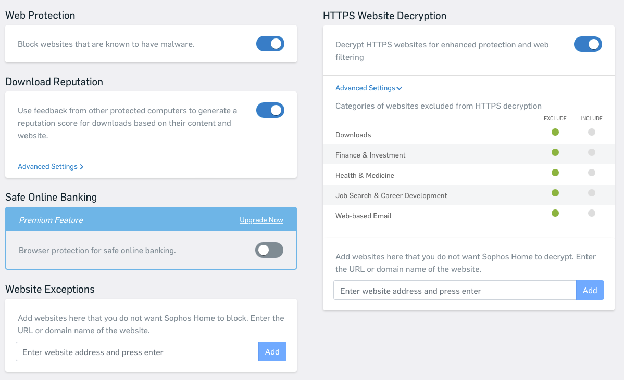Enable Safe Online Banking browser protection
The image size is (624, 380).
coord(269,250)
